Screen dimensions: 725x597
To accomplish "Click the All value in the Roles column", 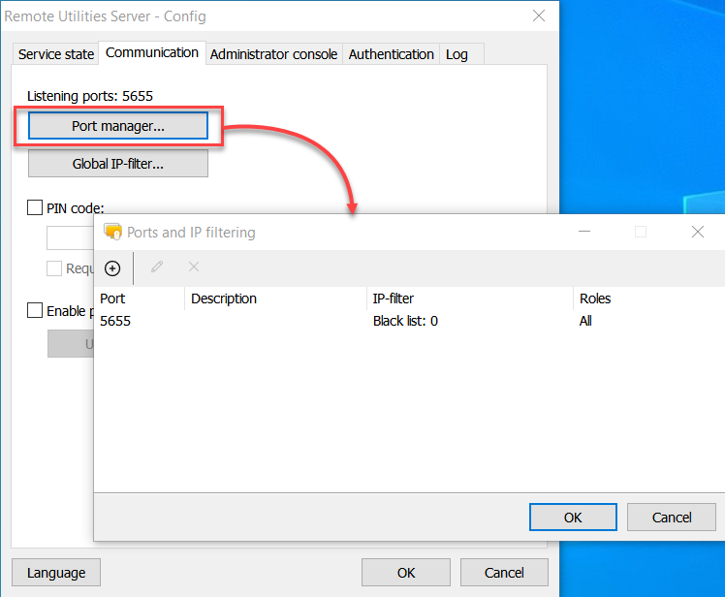I will click(x=585, y=321).
